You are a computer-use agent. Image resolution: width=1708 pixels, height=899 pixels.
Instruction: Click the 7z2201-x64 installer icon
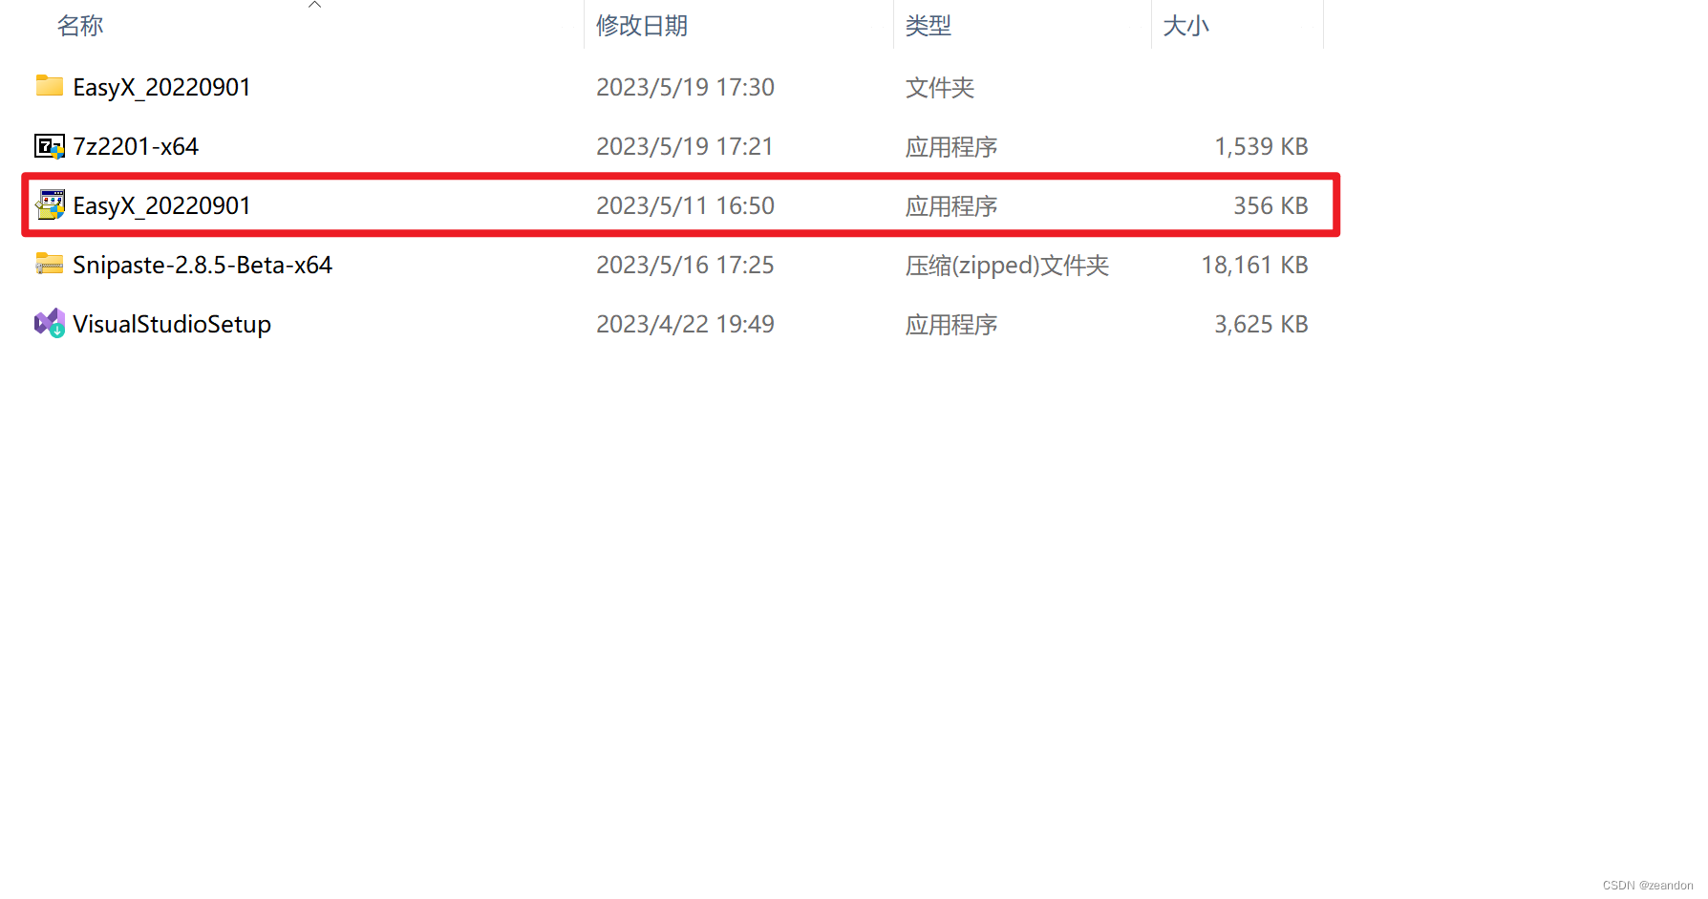click(x=50, y=146)
